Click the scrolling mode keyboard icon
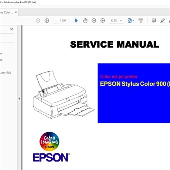This screenshot has width=170, height=170. 141,20
